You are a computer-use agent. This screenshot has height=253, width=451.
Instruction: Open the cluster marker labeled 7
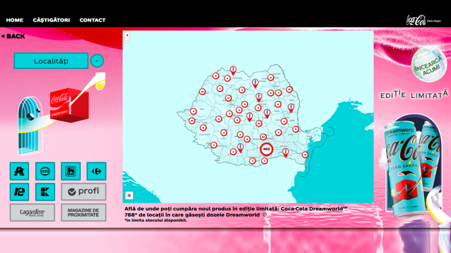pos(264,161)
